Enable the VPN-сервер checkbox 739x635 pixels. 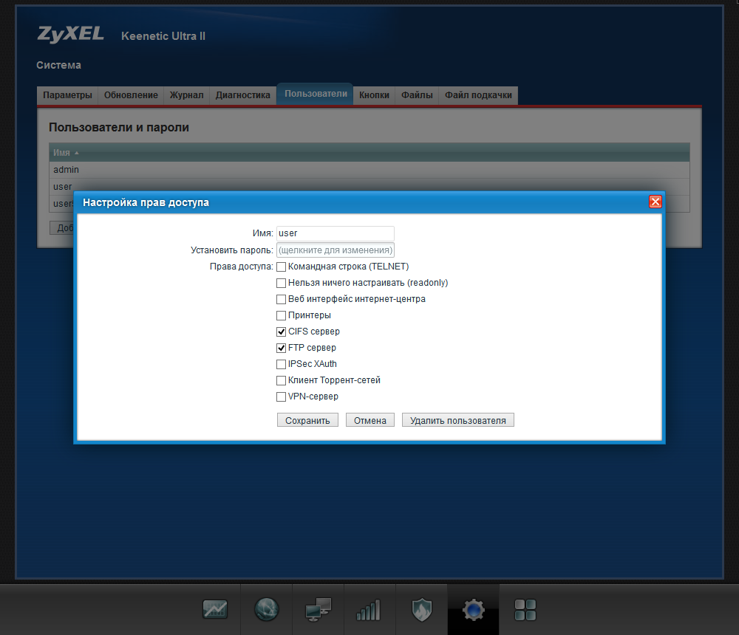point(281,397)
